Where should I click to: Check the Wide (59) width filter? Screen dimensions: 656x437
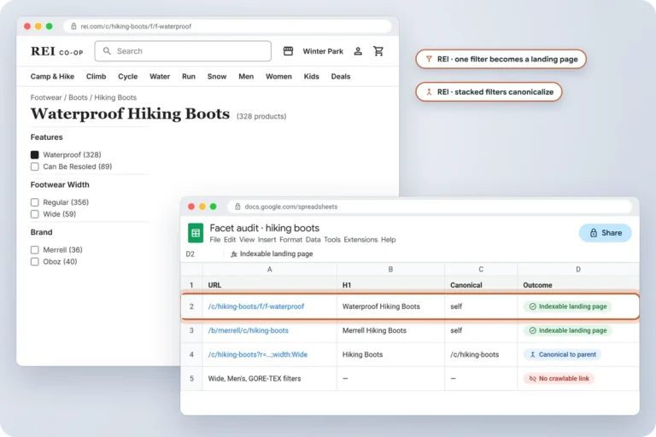35,214
